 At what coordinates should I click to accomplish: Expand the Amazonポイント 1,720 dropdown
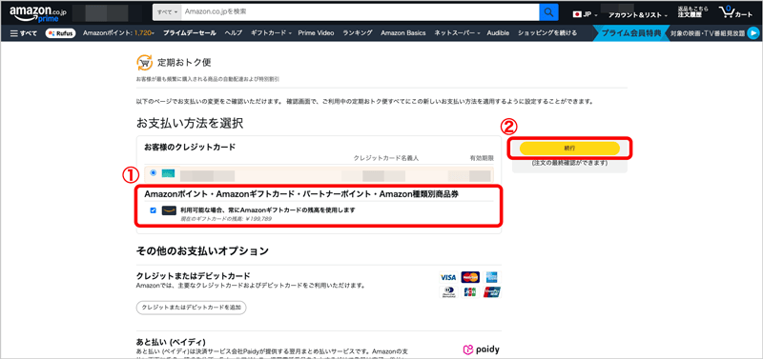(x=118, y=33)
